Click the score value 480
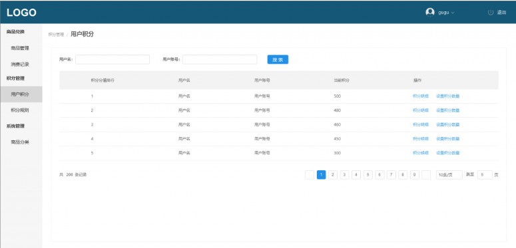This screenshot has height=248, width=516. point(337,110)
